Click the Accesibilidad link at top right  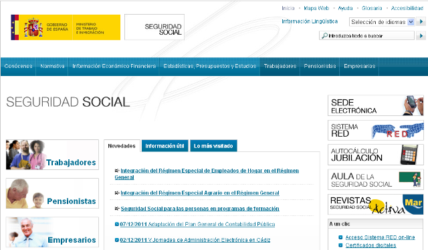pyautogui.click(x=407, y=8)
